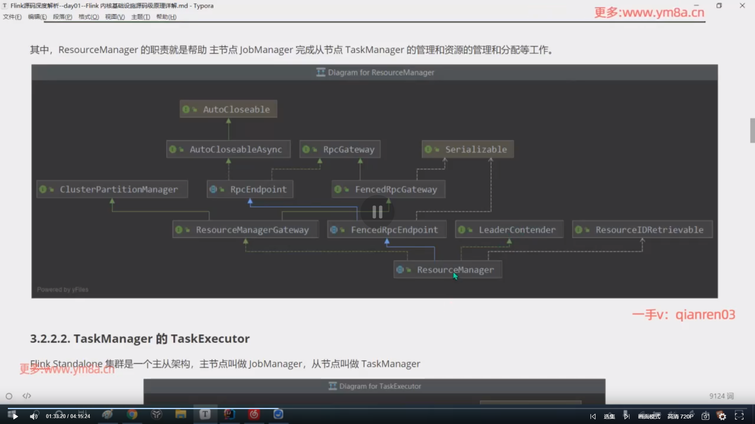Open 格式(O) menu
Viewport: 755px width, 424px height.
88,17
